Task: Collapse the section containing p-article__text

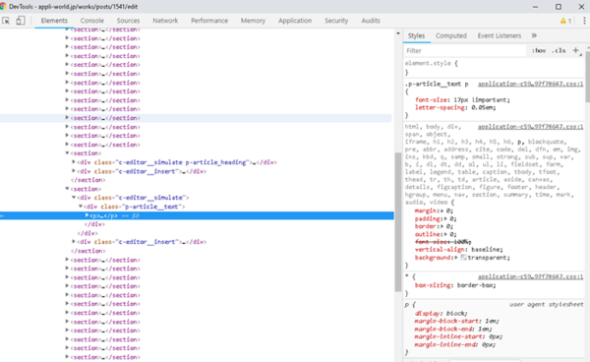Action: [x=67, y=189]
